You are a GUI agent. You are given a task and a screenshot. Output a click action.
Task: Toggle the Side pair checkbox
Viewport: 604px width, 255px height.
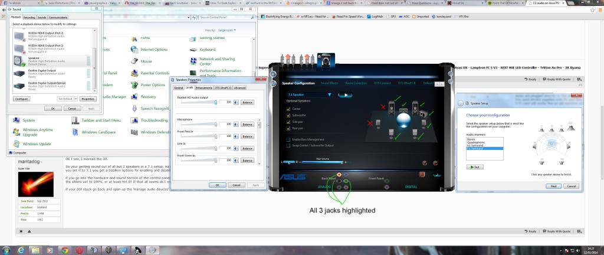(288, 122)
